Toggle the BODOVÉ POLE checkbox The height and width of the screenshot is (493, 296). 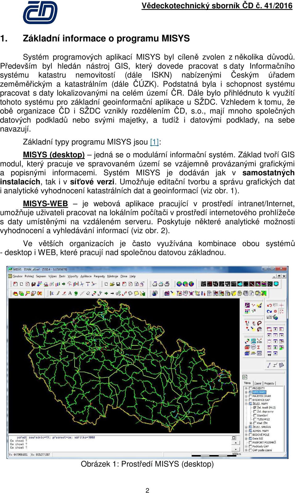pos(250,435)
